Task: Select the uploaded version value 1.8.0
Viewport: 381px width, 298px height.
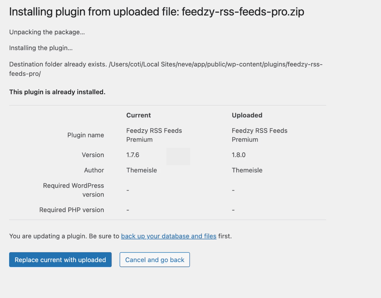Action: pos(239,155)
